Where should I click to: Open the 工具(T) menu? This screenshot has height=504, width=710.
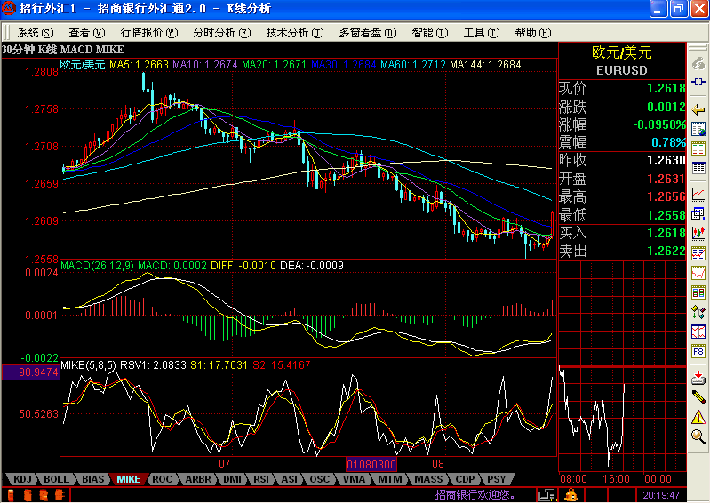(482, 33)
